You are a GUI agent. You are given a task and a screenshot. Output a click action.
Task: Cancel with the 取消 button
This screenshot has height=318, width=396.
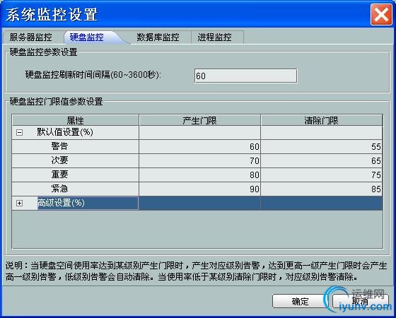point(360,301)
